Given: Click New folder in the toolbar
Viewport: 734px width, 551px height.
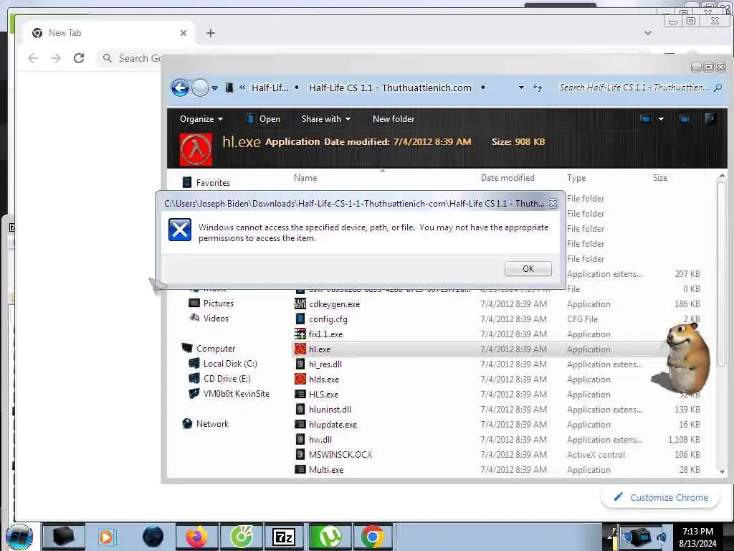Looking at the screenshot, I should 394,119.
